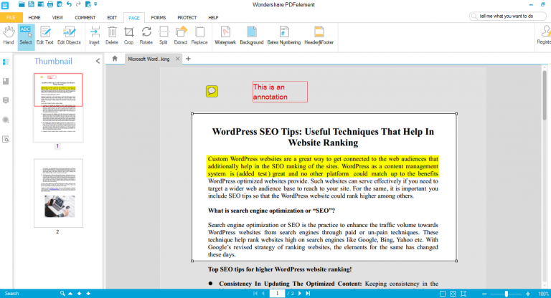Click the zoom in plus button
The image size is (551, 298).
(x=528, y=294)
